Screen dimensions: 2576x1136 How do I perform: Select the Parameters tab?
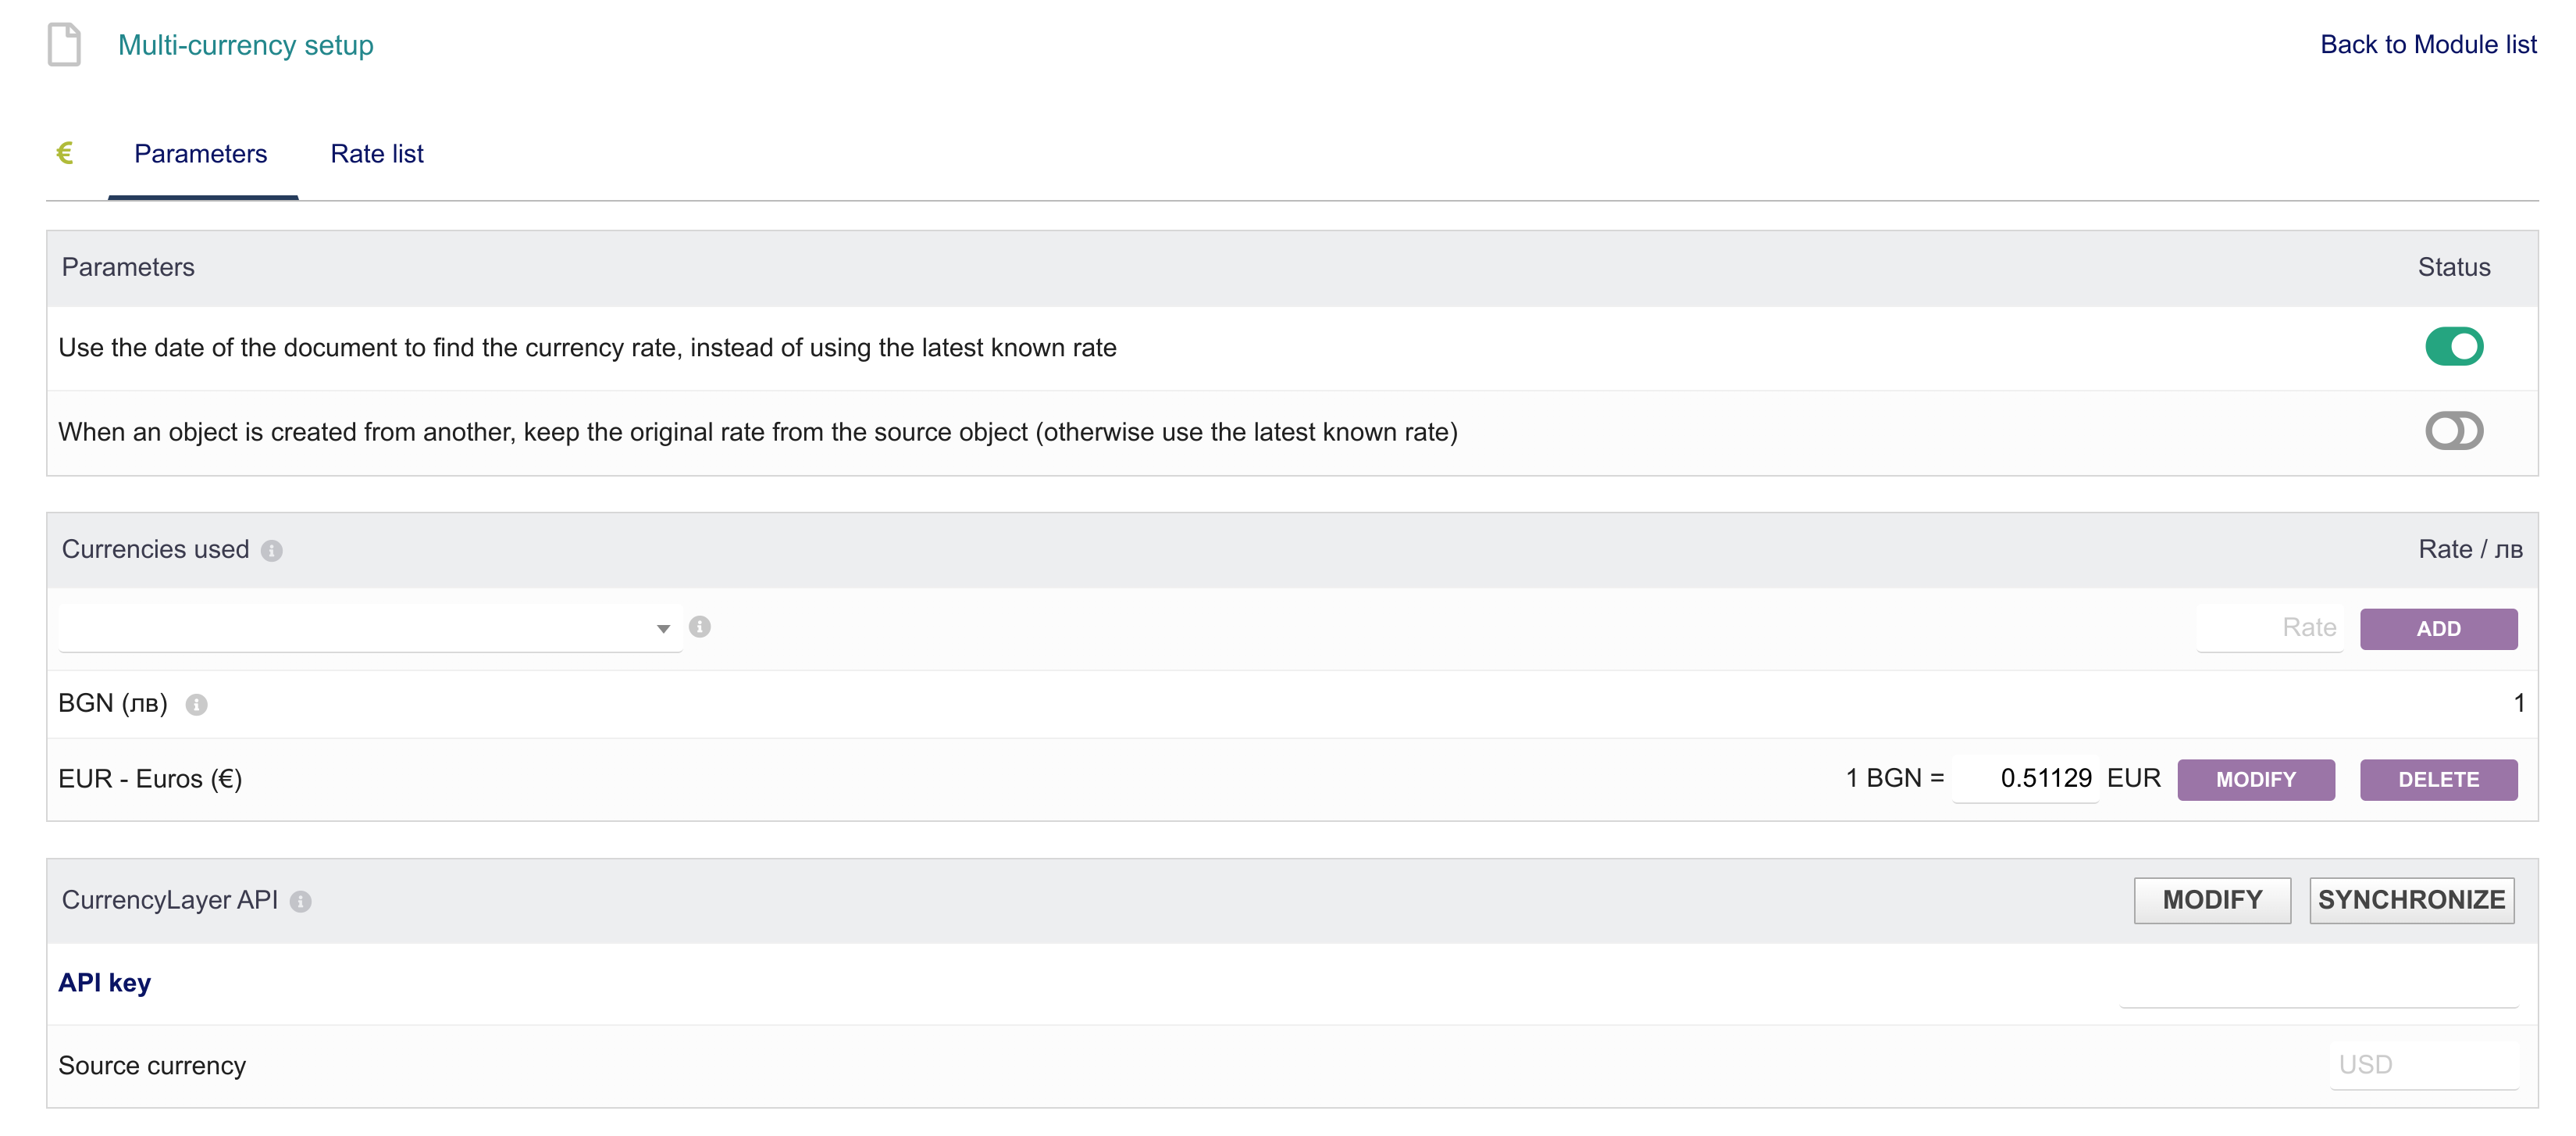(201, 153)
